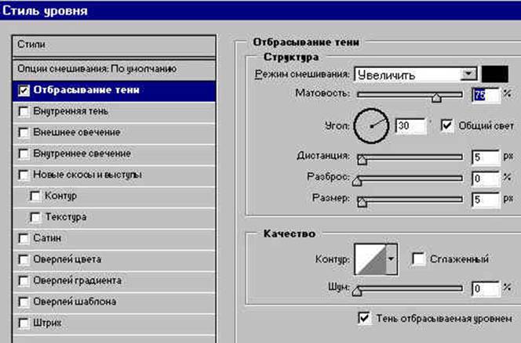The height and width of the screenshot is (343, 521).
Task: Click the Шум slider handle
Action: pos(357,291)
